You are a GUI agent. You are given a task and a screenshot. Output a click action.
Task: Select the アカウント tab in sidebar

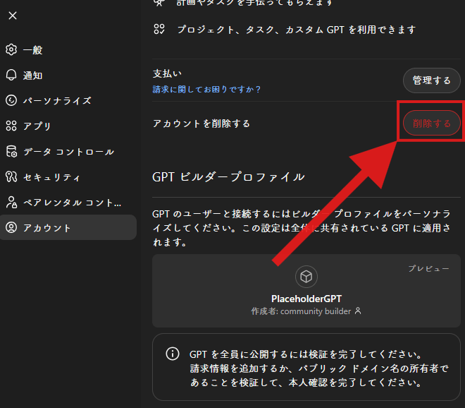click(68, 228)
